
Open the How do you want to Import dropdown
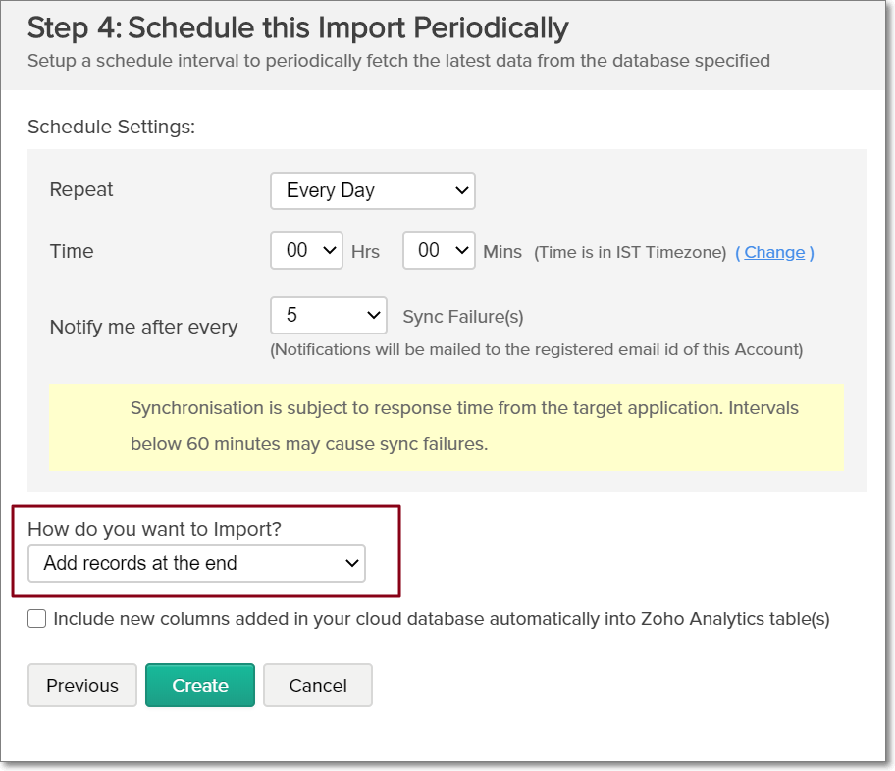click(x=195, y=564)
